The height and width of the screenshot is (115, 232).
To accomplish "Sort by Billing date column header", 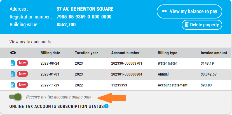I will [x=50, y=53].
